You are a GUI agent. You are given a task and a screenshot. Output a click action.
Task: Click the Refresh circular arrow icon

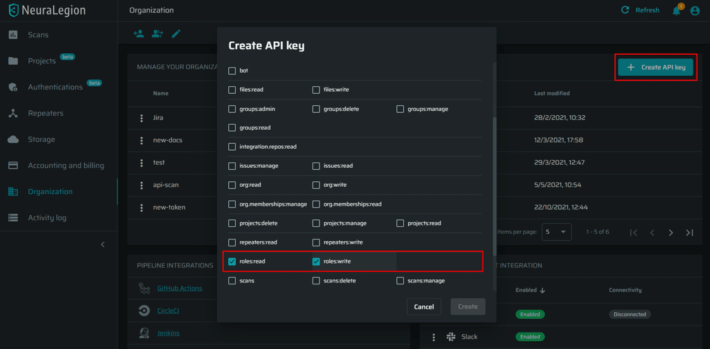(625, 10)
